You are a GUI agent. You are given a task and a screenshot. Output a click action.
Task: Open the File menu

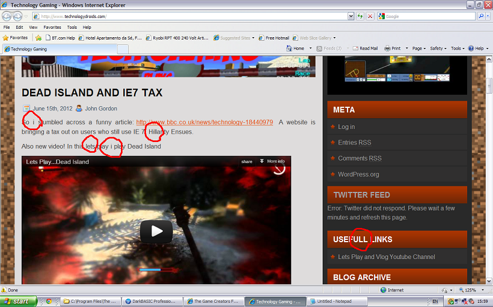pyautogui.click(x=7, y=27)
